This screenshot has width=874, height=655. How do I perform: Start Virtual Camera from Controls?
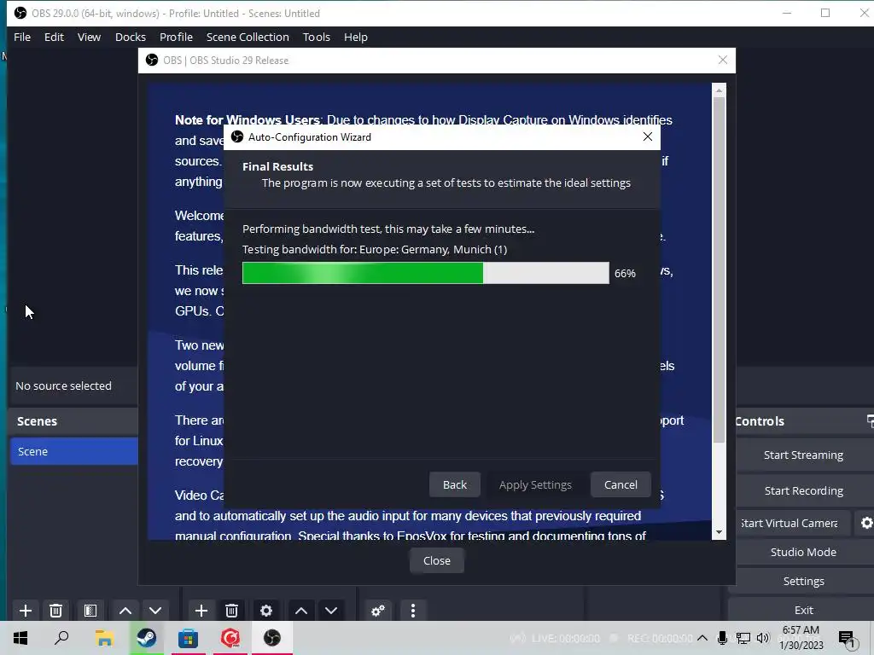[x=793, y=523]
